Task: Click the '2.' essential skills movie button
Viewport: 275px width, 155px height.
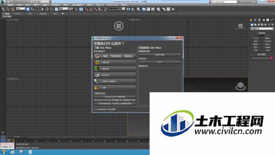Action: pos(115,62)
